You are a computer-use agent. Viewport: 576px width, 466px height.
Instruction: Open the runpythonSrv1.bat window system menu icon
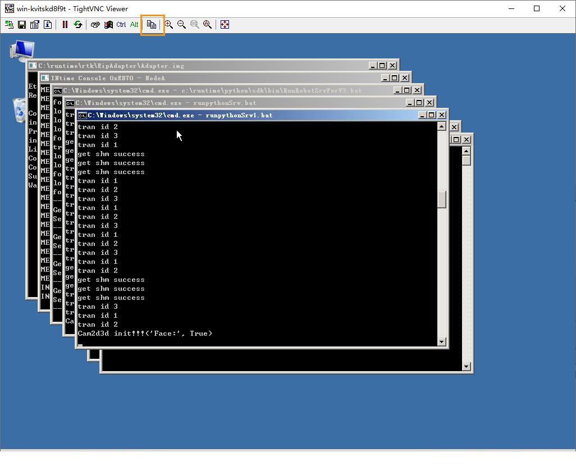pos(82,115)
